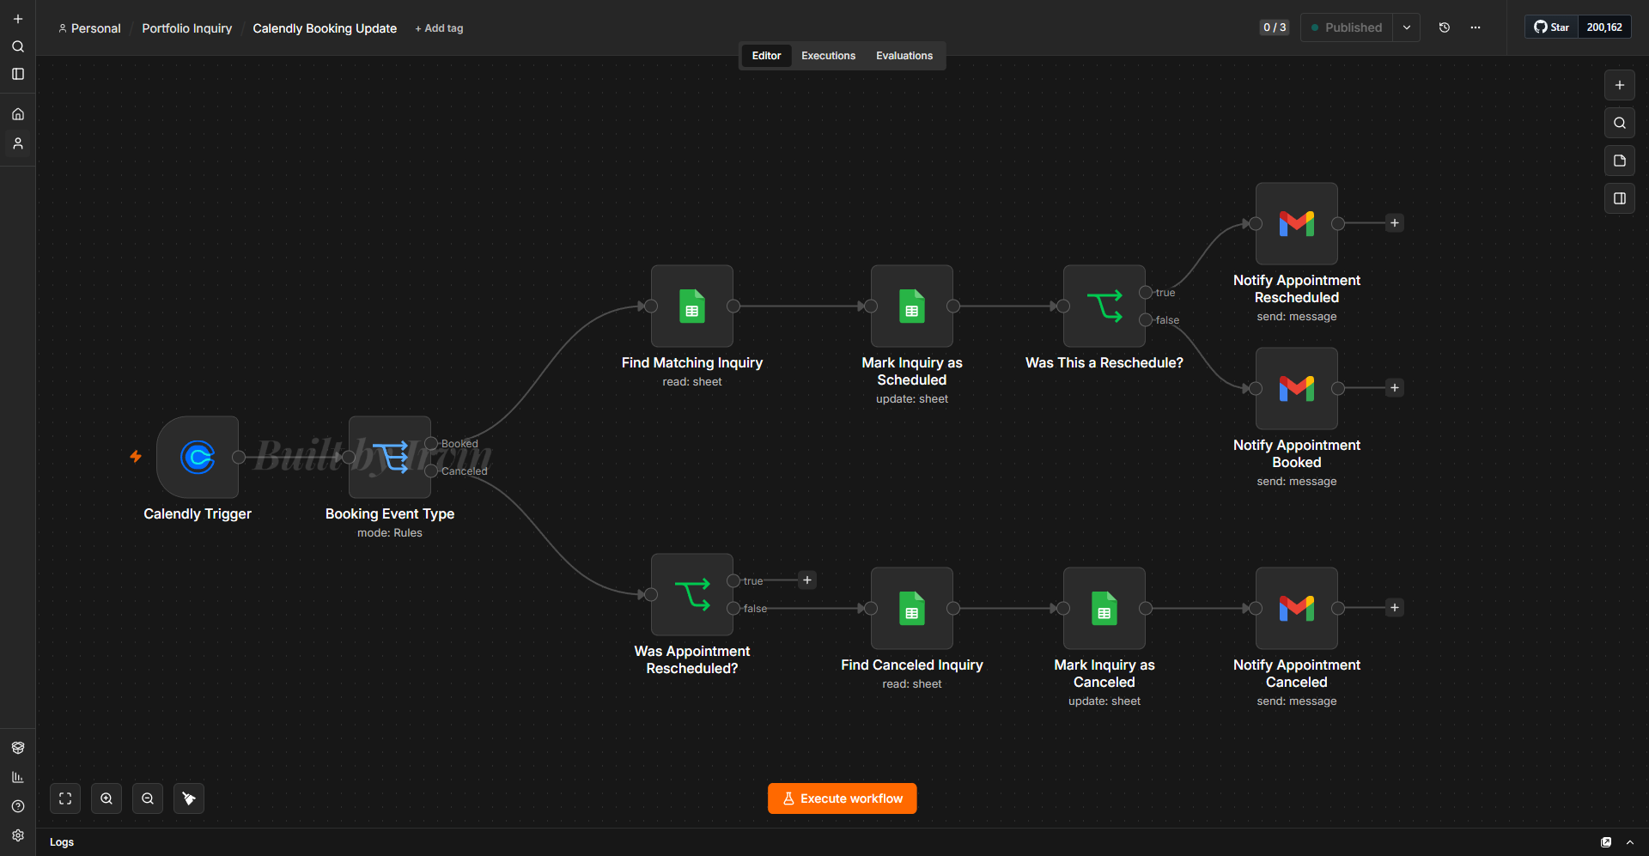Click the GitHub Star button
Screen dimensions: 1649x856
point(1552,27)
